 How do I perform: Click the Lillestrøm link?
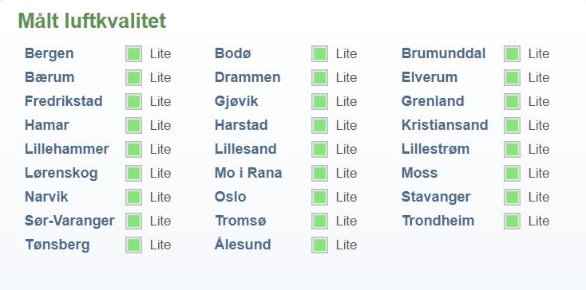click(x=435, y=149)
